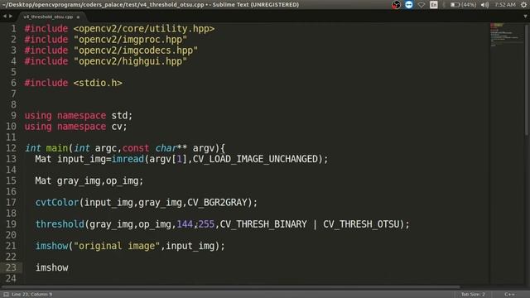
Task: Click the minimap code preview
Action: click(x=505, y=34)
